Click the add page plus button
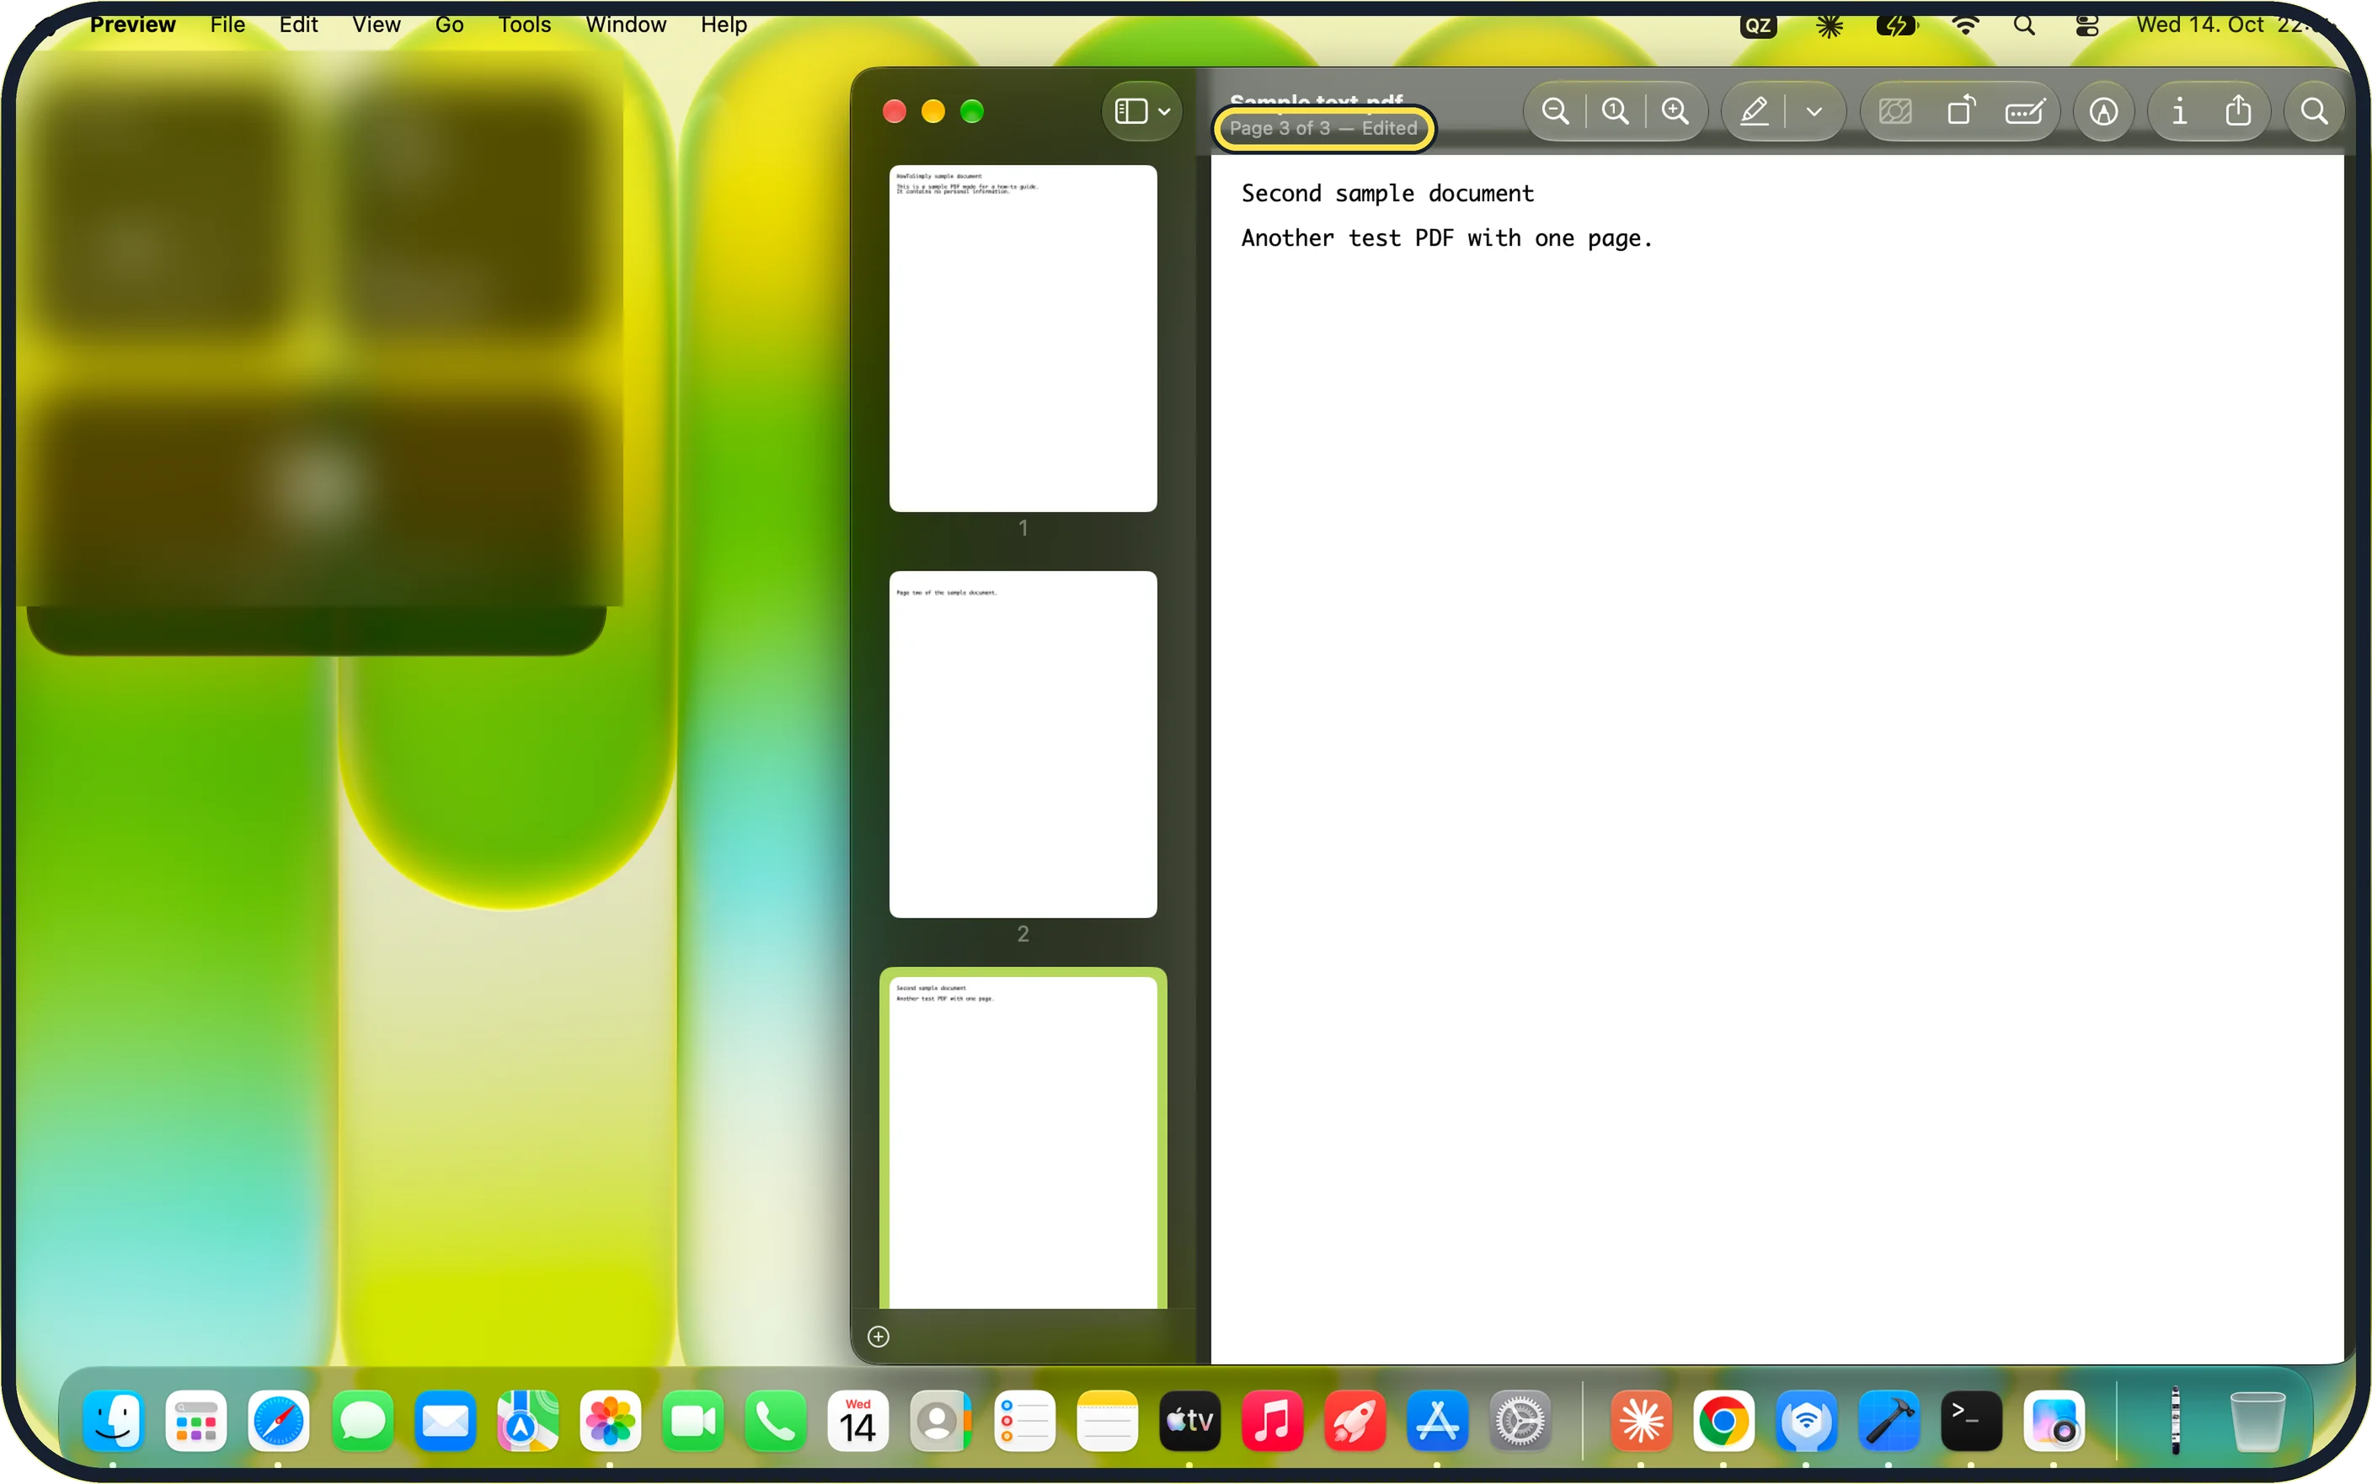 [879, 1336]
